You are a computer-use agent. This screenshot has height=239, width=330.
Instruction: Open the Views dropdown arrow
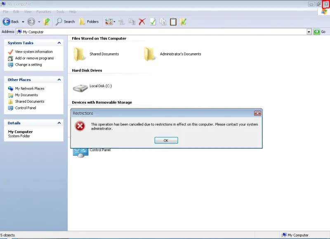[x=115, y=22]
